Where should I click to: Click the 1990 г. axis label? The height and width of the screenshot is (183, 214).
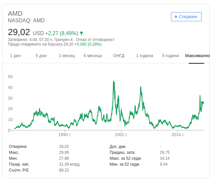tap(65, 135)
